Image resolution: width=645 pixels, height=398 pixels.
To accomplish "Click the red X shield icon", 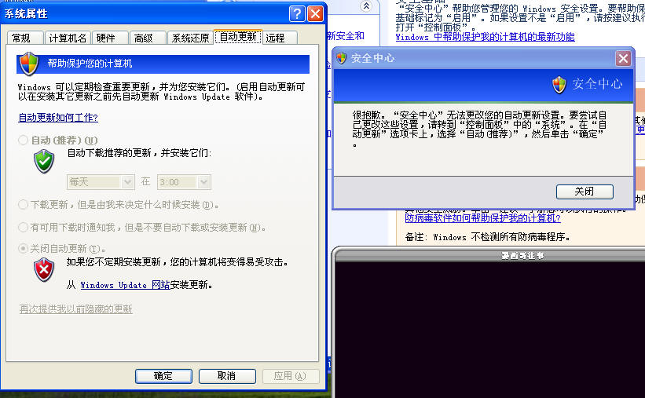I will [44, 270].
